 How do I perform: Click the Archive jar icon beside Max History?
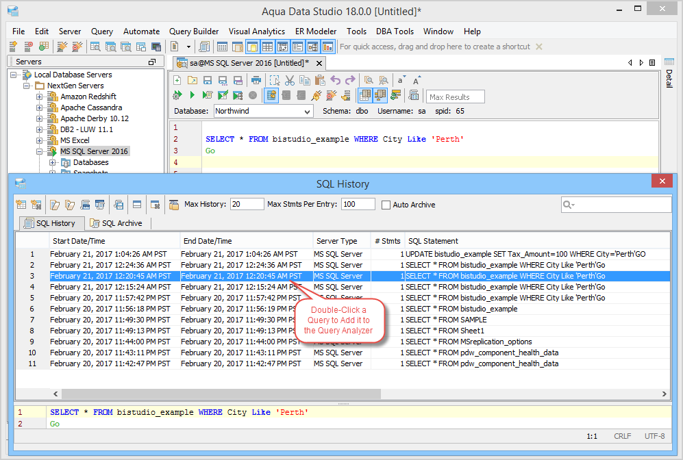[174, 205]
